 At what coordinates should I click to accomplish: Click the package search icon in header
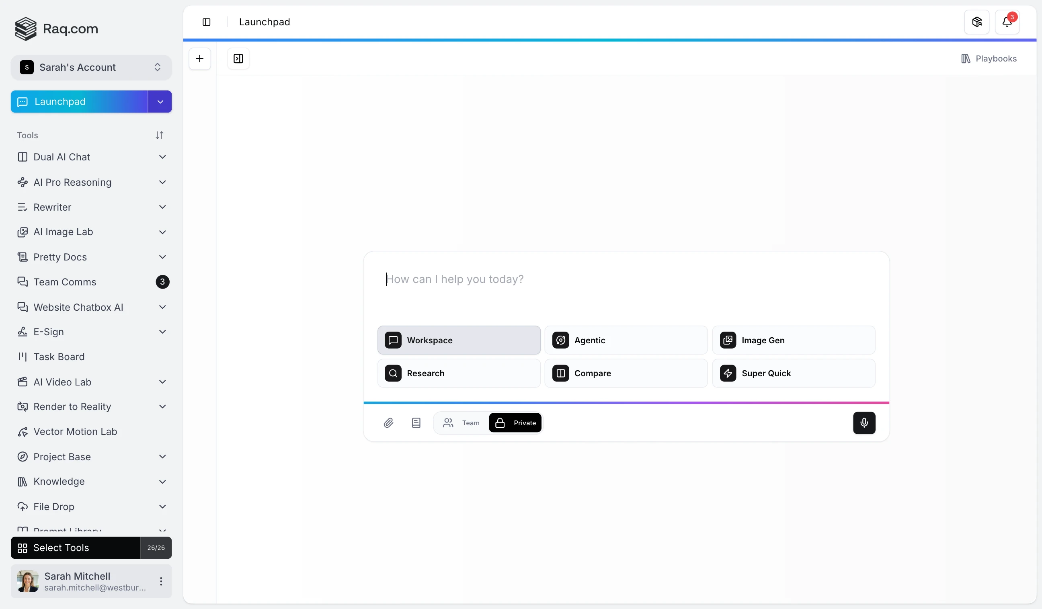click(976, 22)
